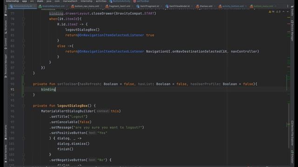
Task: Collapse the positive button lambda fold at line 100
Action: (24, 138)
